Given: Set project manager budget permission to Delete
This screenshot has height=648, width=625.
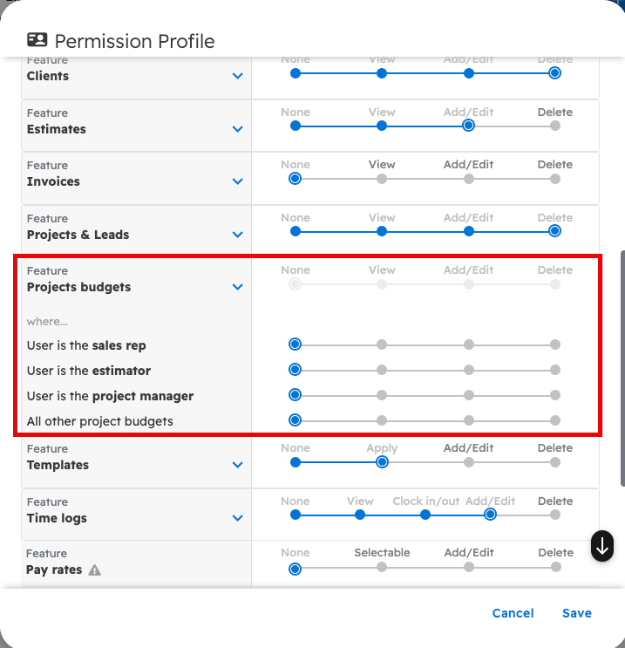Looking at the screenshot, I should click(x=555, y=395).
